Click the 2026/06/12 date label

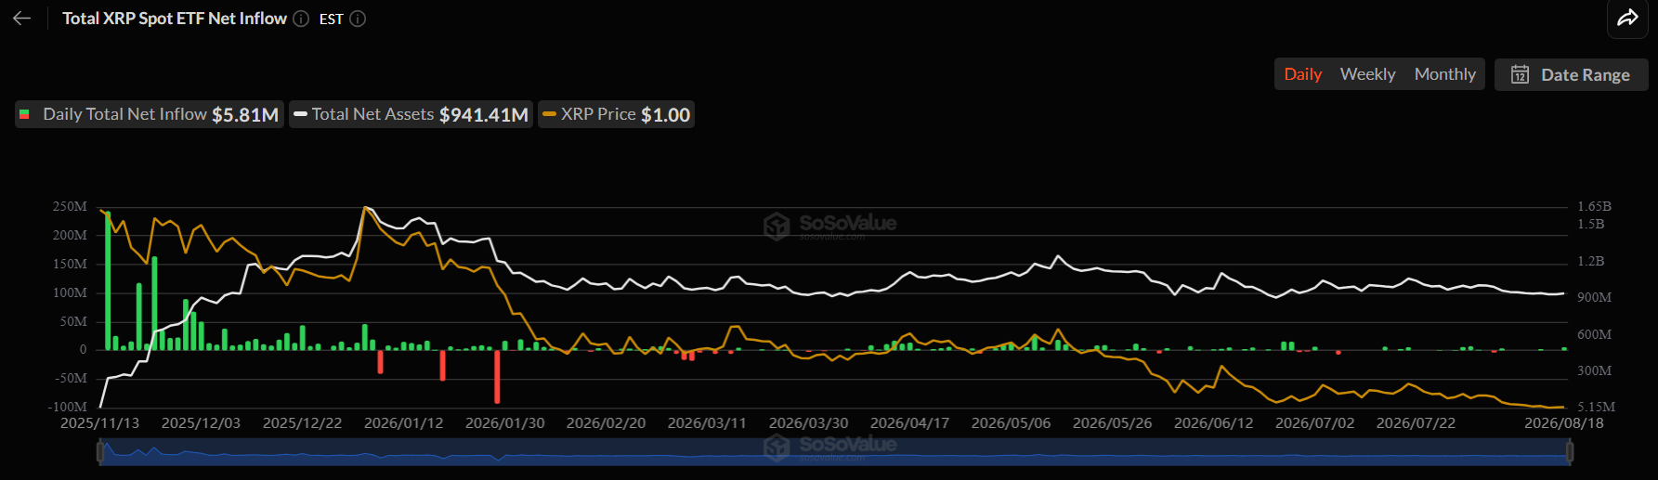[1213, 423]
